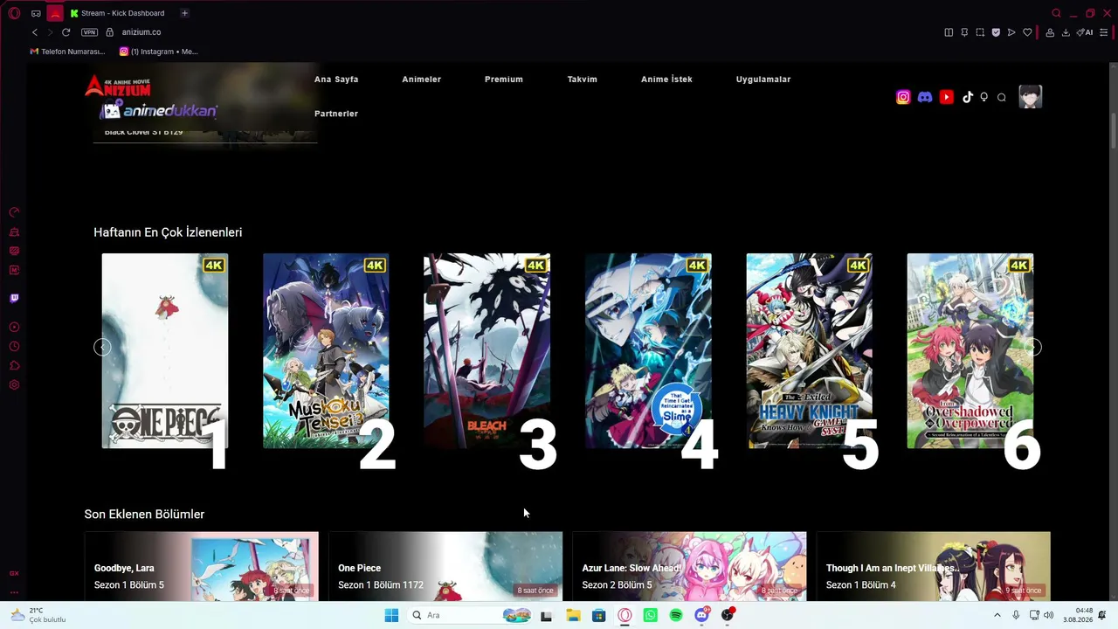
Task: Click the tab search magnifier icon
Action: point(1056,13)
